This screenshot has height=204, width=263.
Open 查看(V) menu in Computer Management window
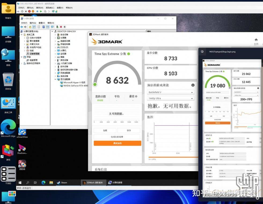point(42,23)
